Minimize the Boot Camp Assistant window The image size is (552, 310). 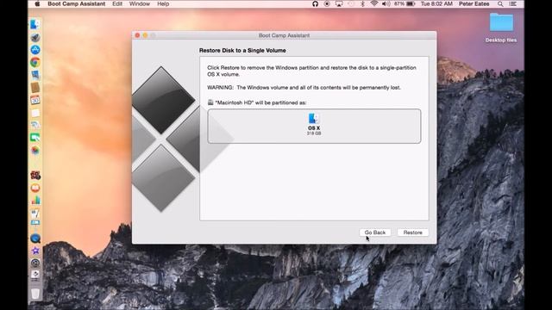[145, 35]
